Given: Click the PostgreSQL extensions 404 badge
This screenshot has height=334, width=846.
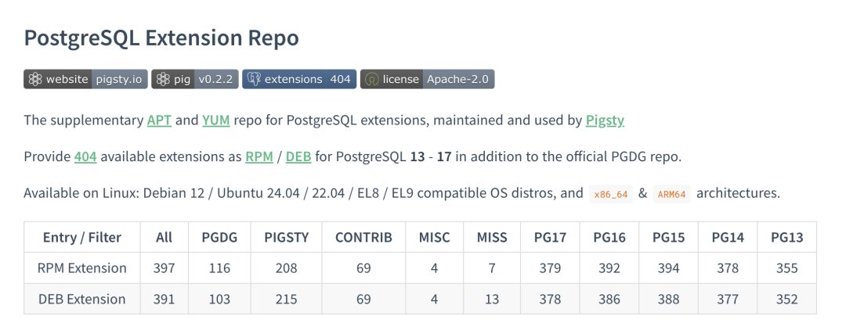Looking at the screenshot, I should [299, 79].
